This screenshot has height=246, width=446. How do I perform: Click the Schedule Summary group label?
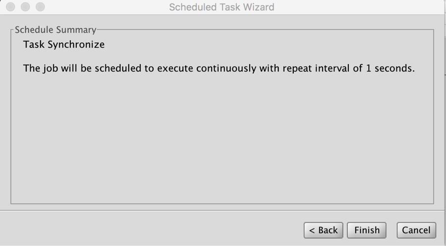(x=55, y=30)
